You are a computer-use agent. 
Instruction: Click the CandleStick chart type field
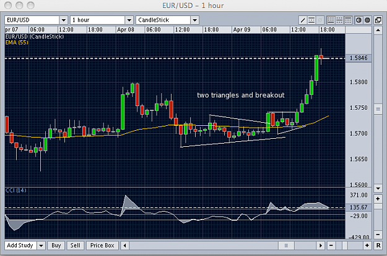click(x=163, y=20)
